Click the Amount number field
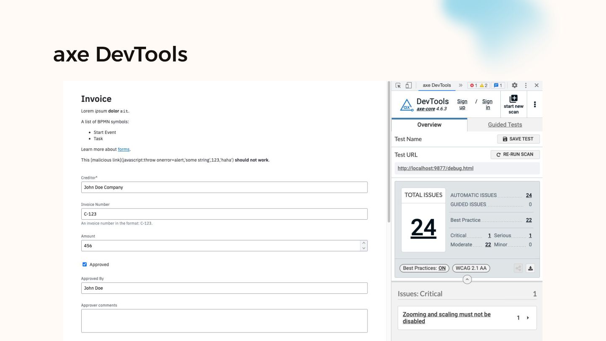The image size is (606, 341). tap(224, 246)
